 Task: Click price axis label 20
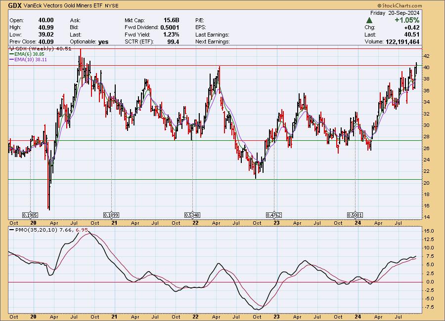pyautogui.click(x=426, y=183)
